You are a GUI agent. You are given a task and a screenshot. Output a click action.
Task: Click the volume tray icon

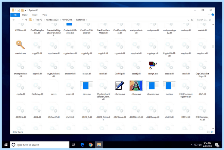200,145
